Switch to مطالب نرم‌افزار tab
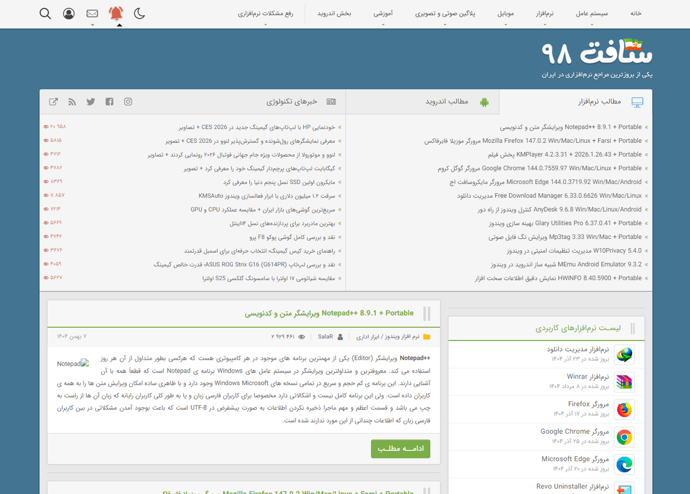This screenshot has width=690, height=494. 599,101
